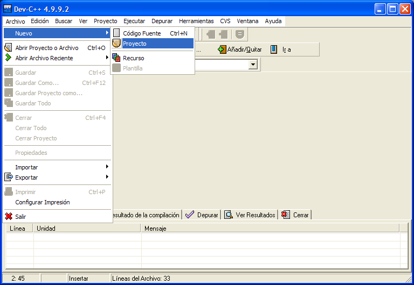Click the Añadir/Quitar marker icon
The height and width of the screenshot is (285, 414).
pyautogui.click(x=222, y=49)
